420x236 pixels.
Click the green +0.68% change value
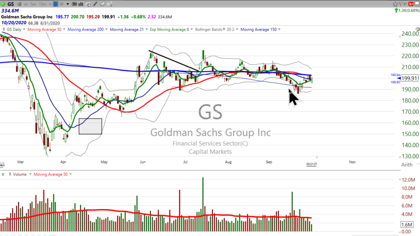click(x=138, y=17)
